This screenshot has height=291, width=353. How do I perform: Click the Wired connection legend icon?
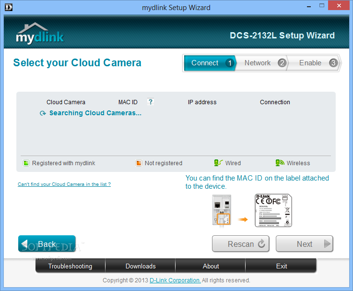point(218,163)
